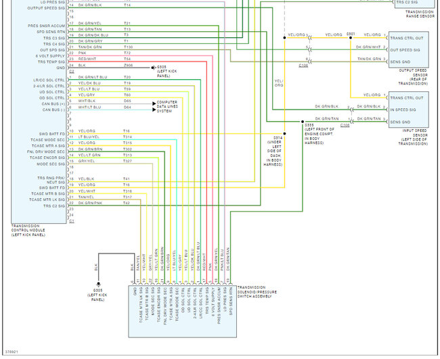Select 'TCASE ENCDR SIG' in the control module
440x359 pixels.
click(x=47, y=158)
